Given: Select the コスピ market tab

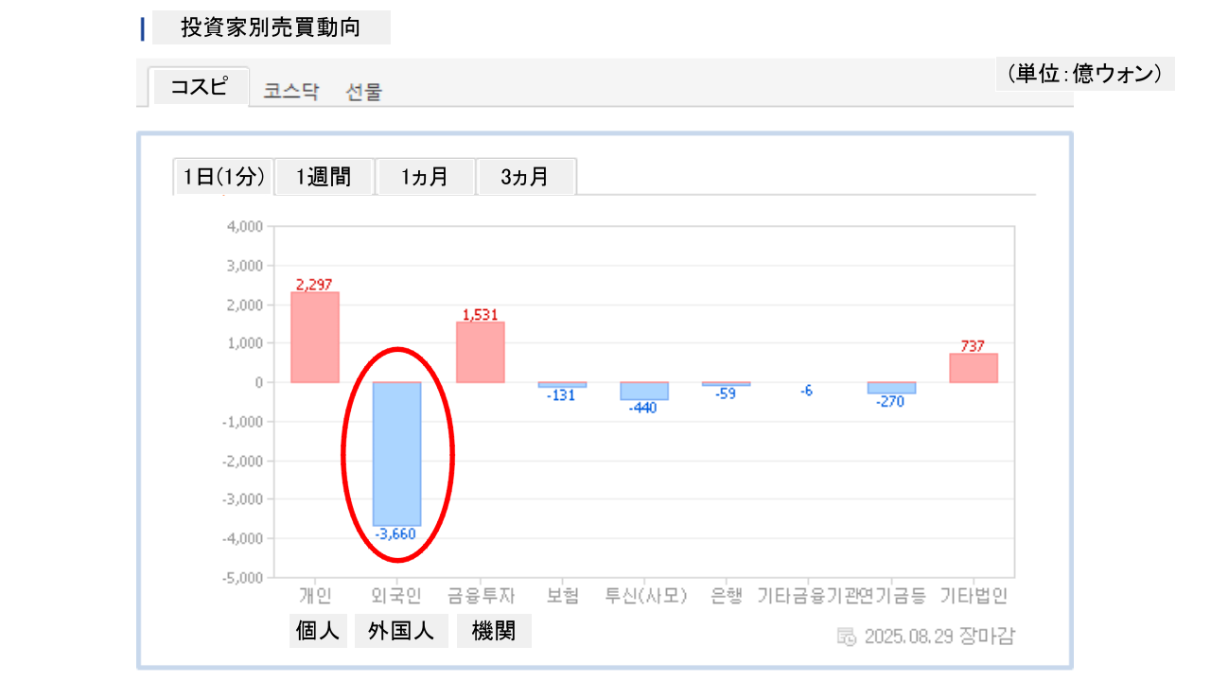Looking at the screenshot, I should [x=199, y=87].
